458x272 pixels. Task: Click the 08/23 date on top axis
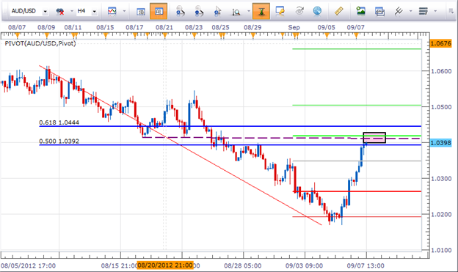[194, 27]
